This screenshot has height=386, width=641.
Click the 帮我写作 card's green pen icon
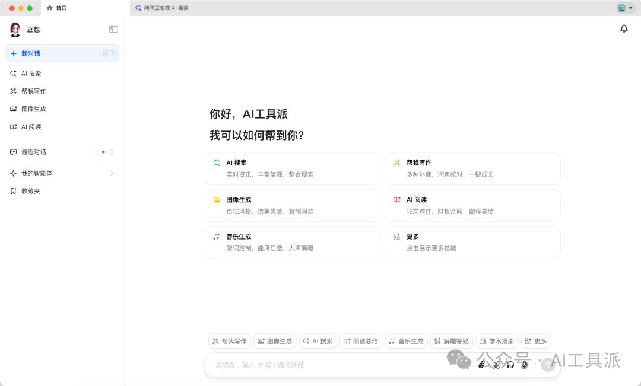(x=396, y=163)
